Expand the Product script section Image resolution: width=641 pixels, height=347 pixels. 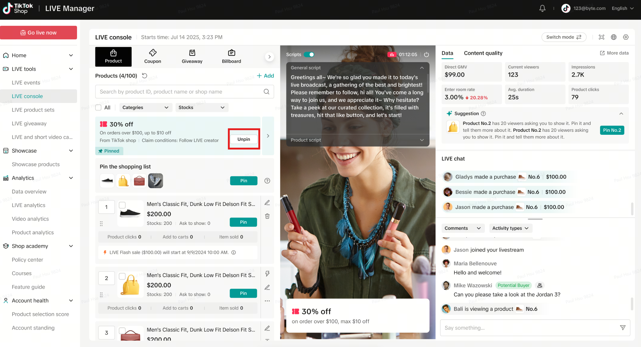(422, 140)
